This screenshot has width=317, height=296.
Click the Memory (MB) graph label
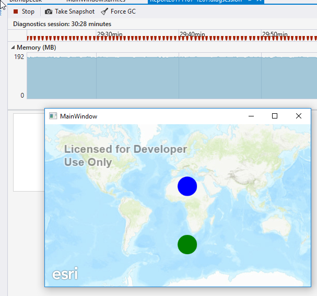click(x=37, y=48)
